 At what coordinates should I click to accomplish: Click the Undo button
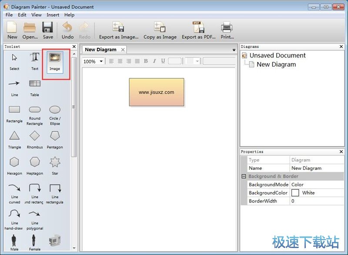coord(67,30)
